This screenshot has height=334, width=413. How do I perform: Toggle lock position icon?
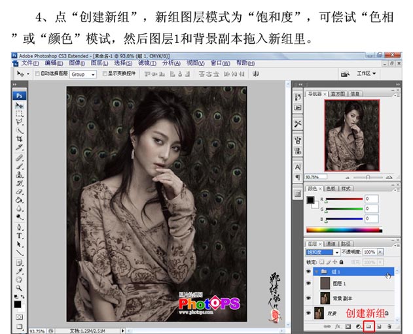(x=334, y=262)
